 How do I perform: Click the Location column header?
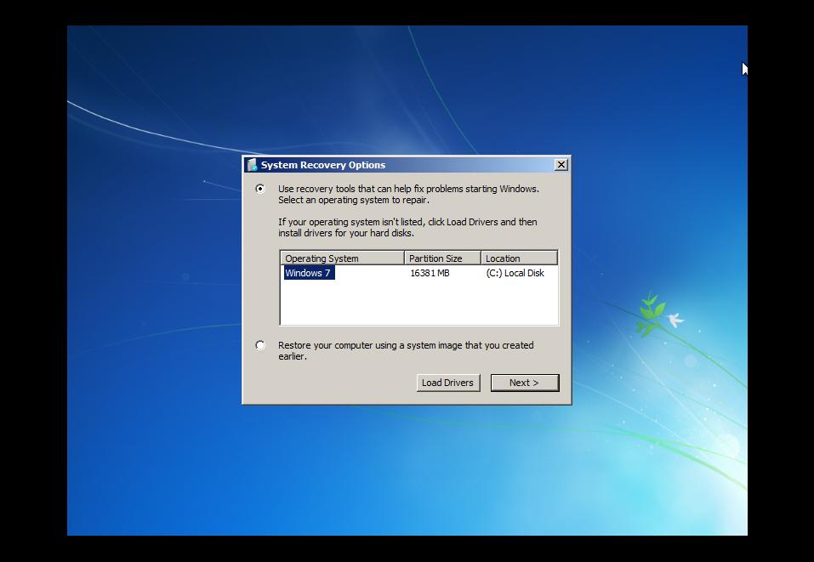[x=518, y=258]
